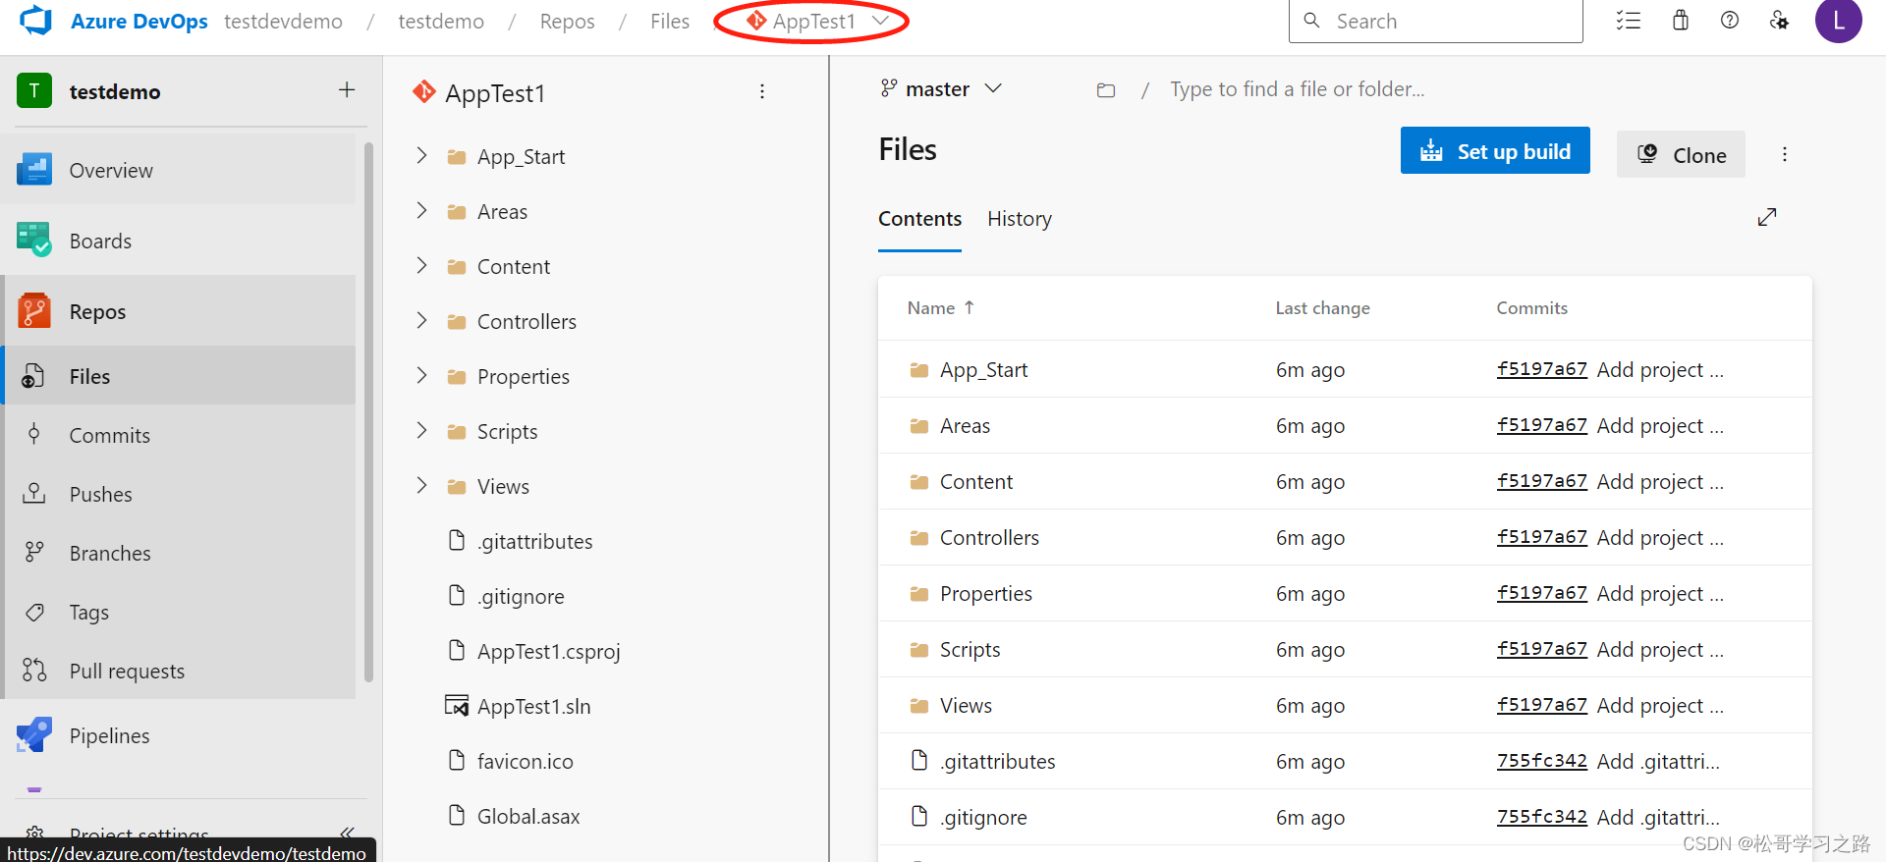The height and width of the screenshot is (862, 1886).
Task: Switch to the History tab
Action: tap(1020, 219)
